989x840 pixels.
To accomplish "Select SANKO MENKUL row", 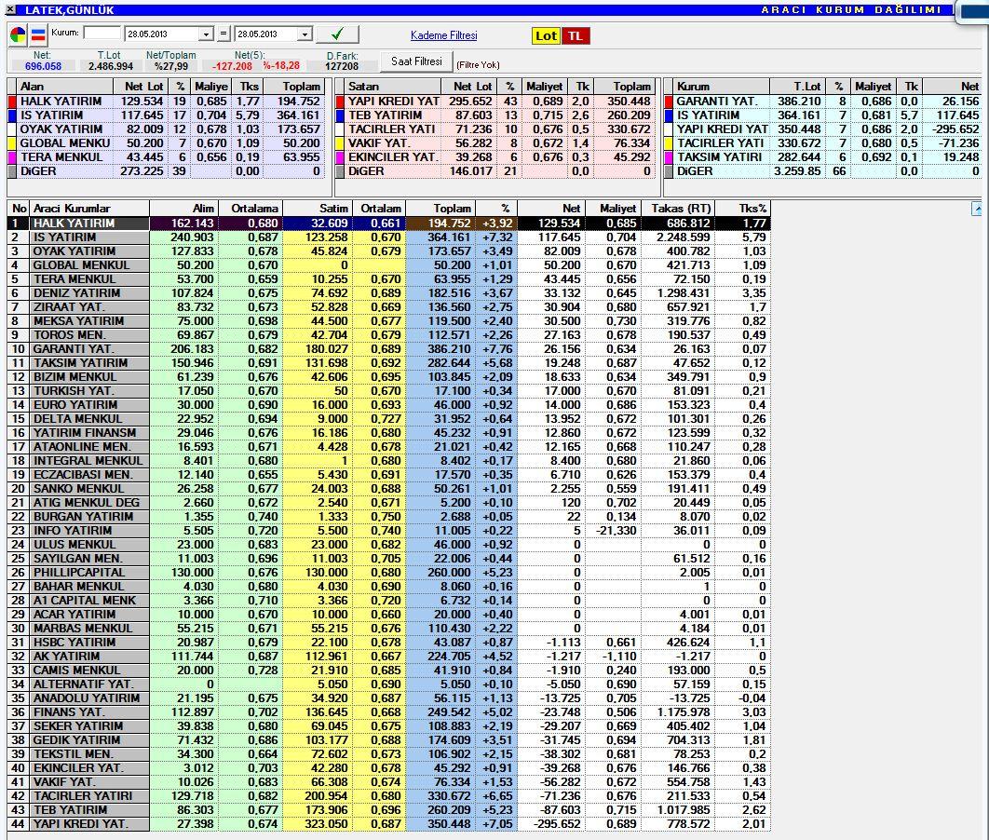I will (388, 489).
